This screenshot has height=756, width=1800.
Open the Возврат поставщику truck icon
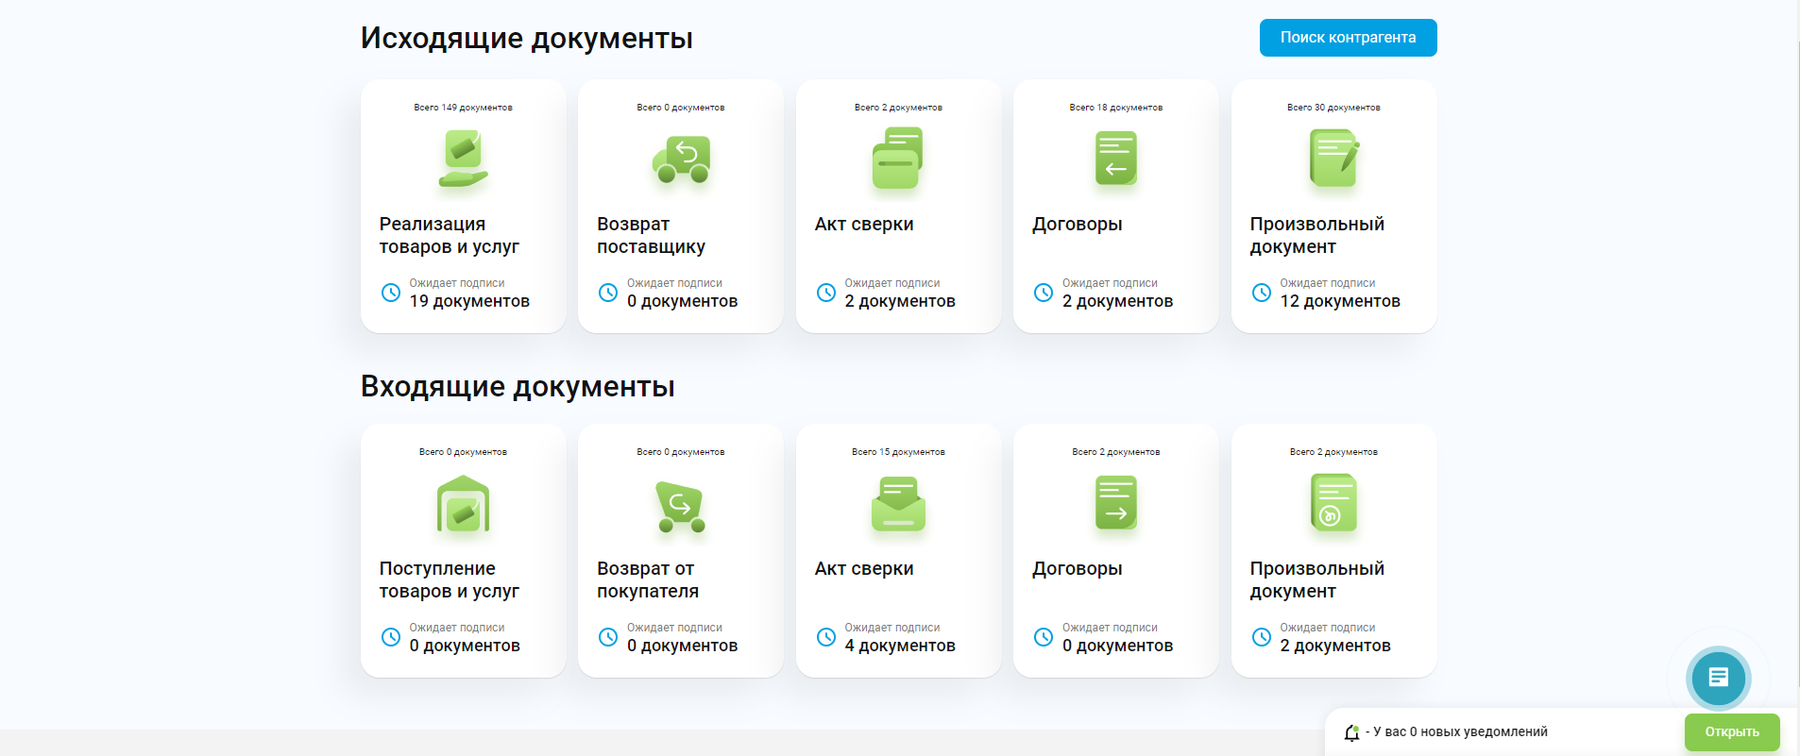coord(681,159)
